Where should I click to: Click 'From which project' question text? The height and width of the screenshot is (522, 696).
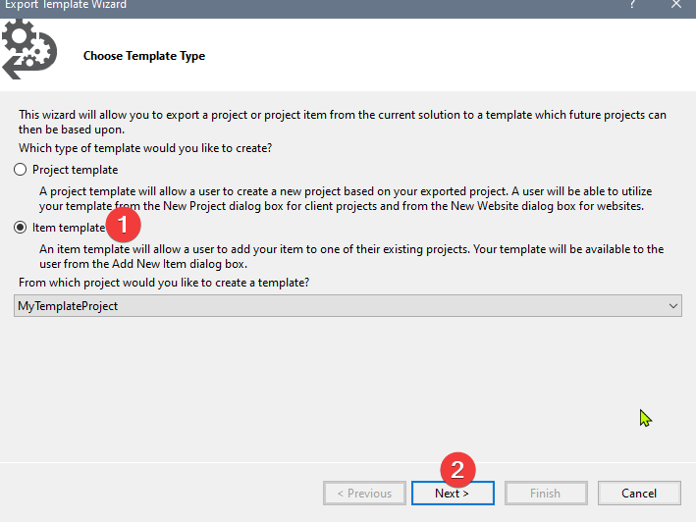coord(164,283)
